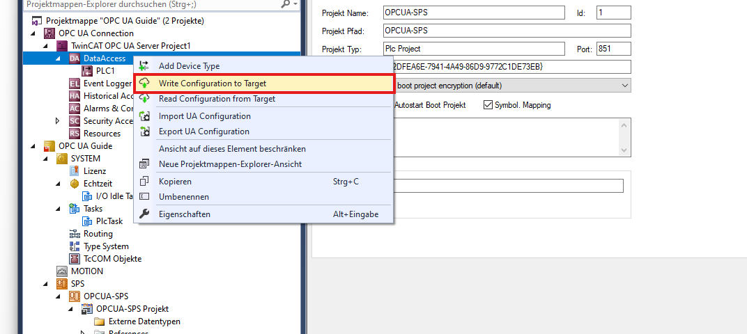Screen dimensions: 747x334
Task: Click the SYSTEM node icon
Action: tap(62, 159)
